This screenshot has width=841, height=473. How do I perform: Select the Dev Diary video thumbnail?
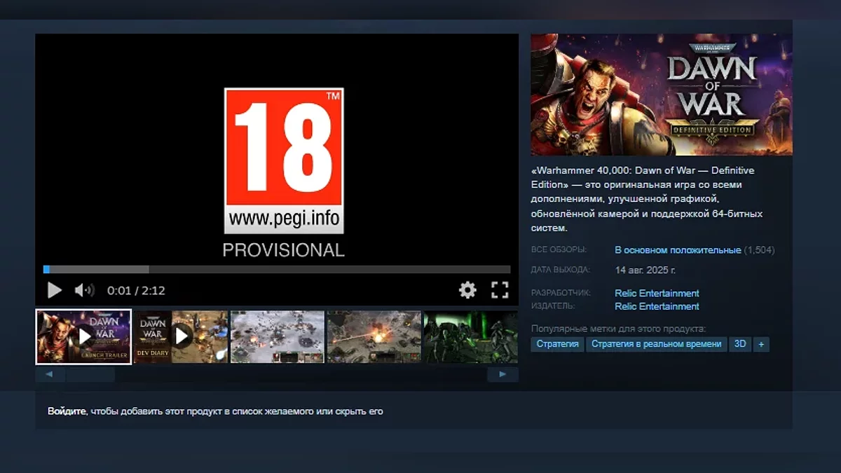click(x=181, y=337)
